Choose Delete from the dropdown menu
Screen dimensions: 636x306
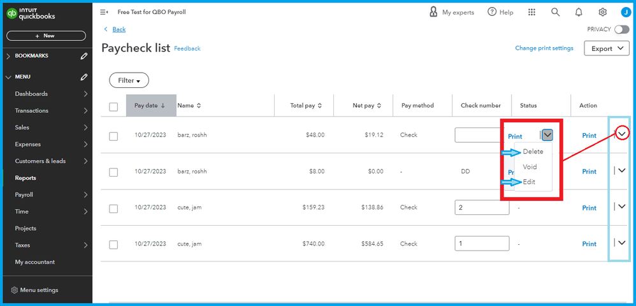tap(533, 152)
